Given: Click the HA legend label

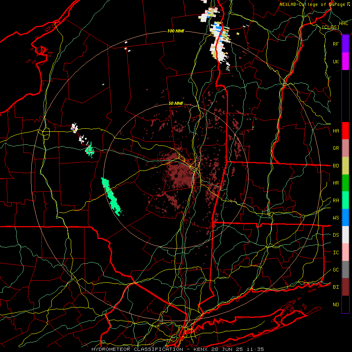Looking at the screenshot, I should click(336, 131).
